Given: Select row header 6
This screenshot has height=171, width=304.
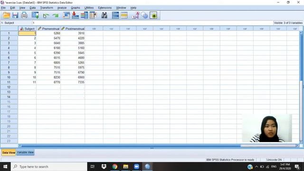Looking at the screenshot, I should (x=9, y=58).
